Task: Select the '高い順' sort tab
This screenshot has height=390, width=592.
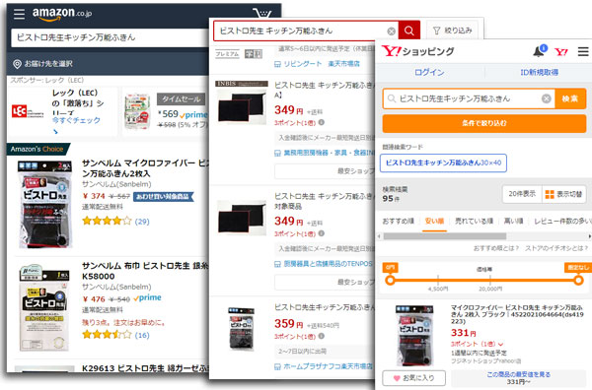Action: click(x=513, y=222)
